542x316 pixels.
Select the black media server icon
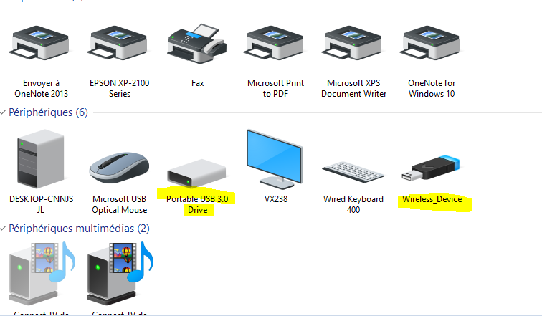click(120, 274)
